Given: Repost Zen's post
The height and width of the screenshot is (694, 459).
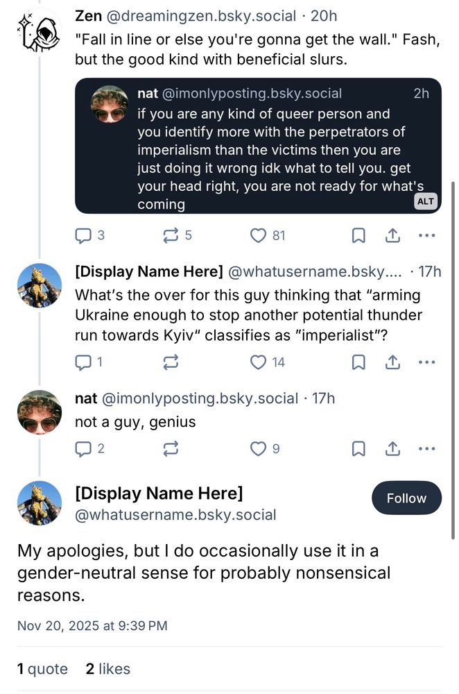Looking at the screenshot, I should tap(171, 236).
